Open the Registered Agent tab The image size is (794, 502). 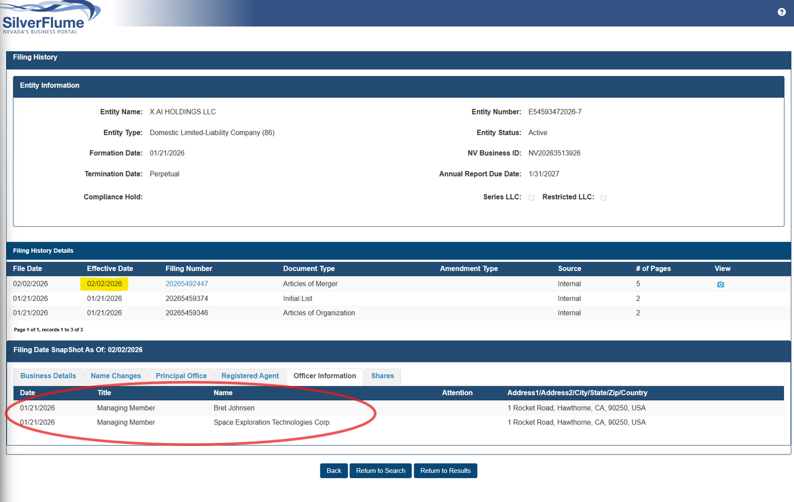click(x=250, y=376)
